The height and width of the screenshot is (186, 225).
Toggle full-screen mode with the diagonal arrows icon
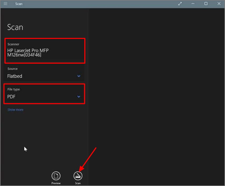point(180,4)
